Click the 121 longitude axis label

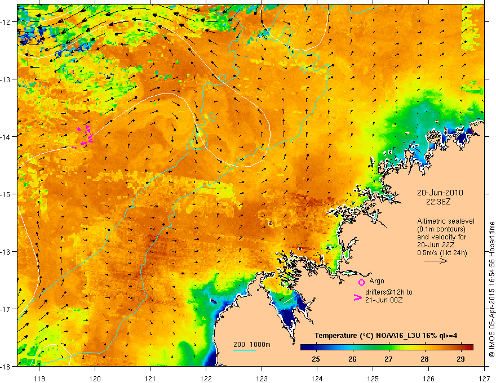150,378
